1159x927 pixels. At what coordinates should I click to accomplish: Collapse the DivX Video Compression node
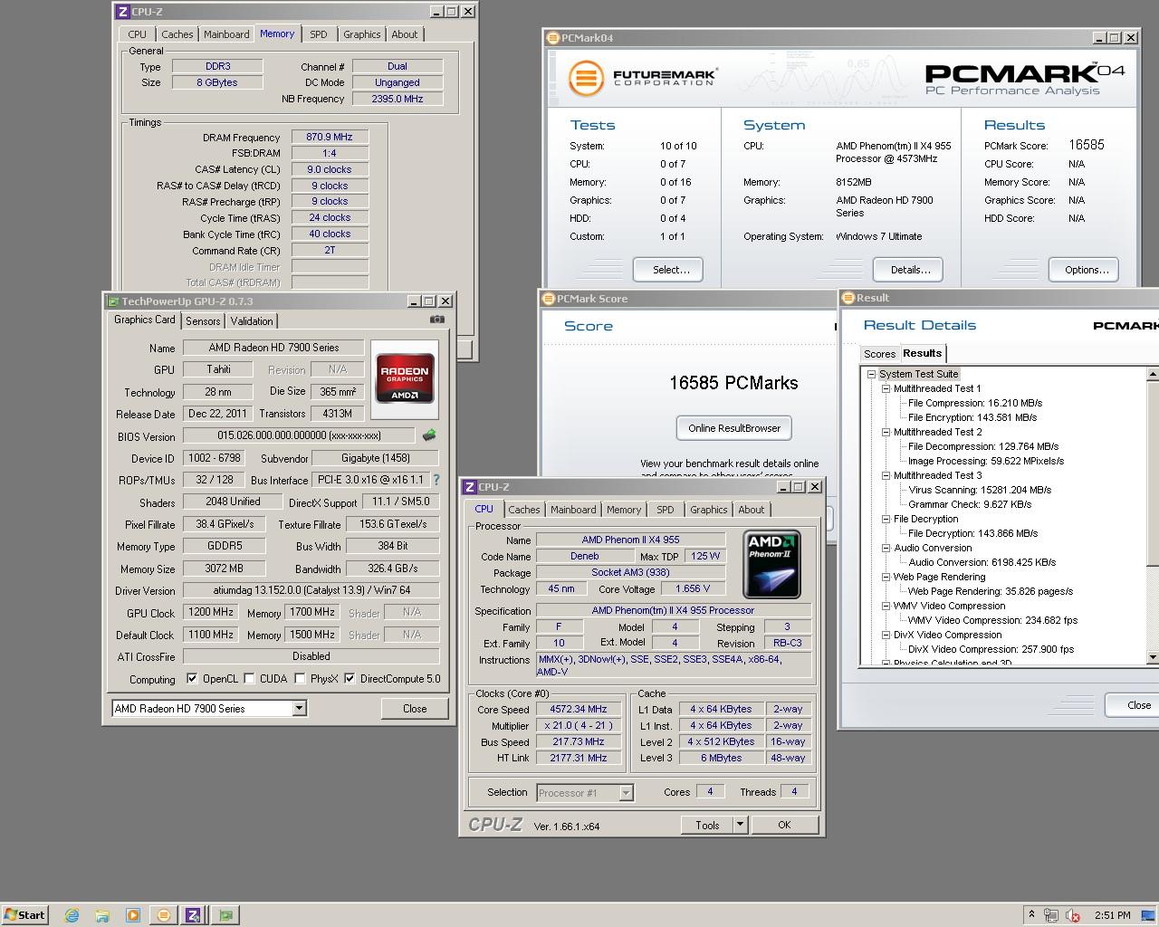point(886,635)
